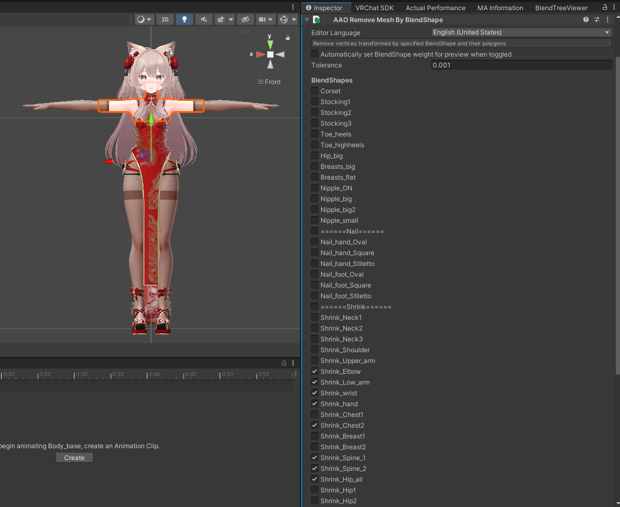Click the Create button for an Animation Clip
Screen dimensions: 620x507
click(74, 457)
